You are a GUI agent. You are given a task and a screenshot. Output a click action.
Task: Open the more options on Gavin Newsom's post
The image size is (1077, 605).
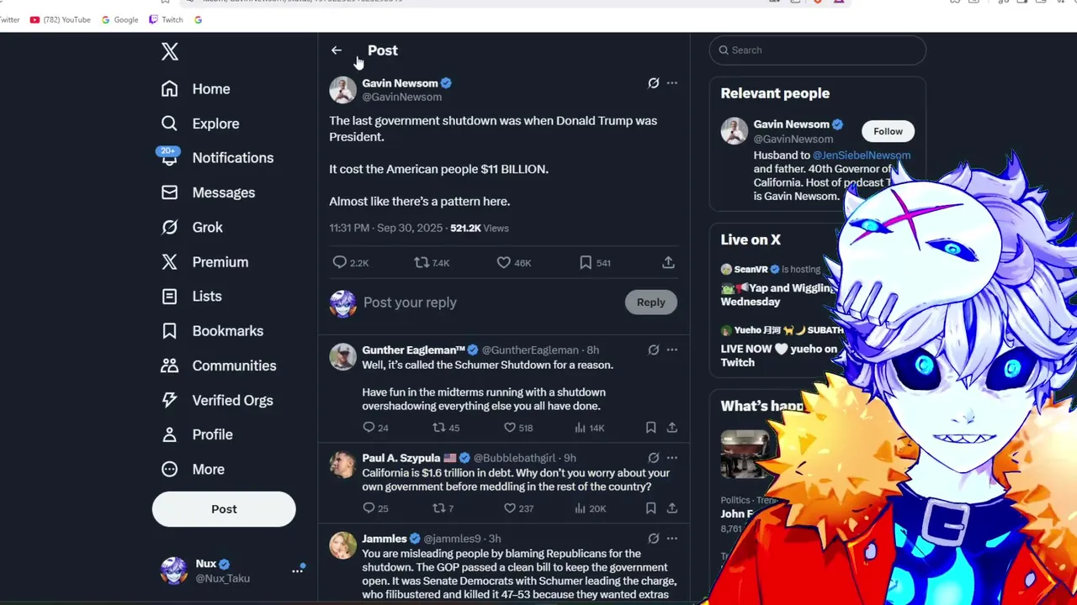[672, 83]
